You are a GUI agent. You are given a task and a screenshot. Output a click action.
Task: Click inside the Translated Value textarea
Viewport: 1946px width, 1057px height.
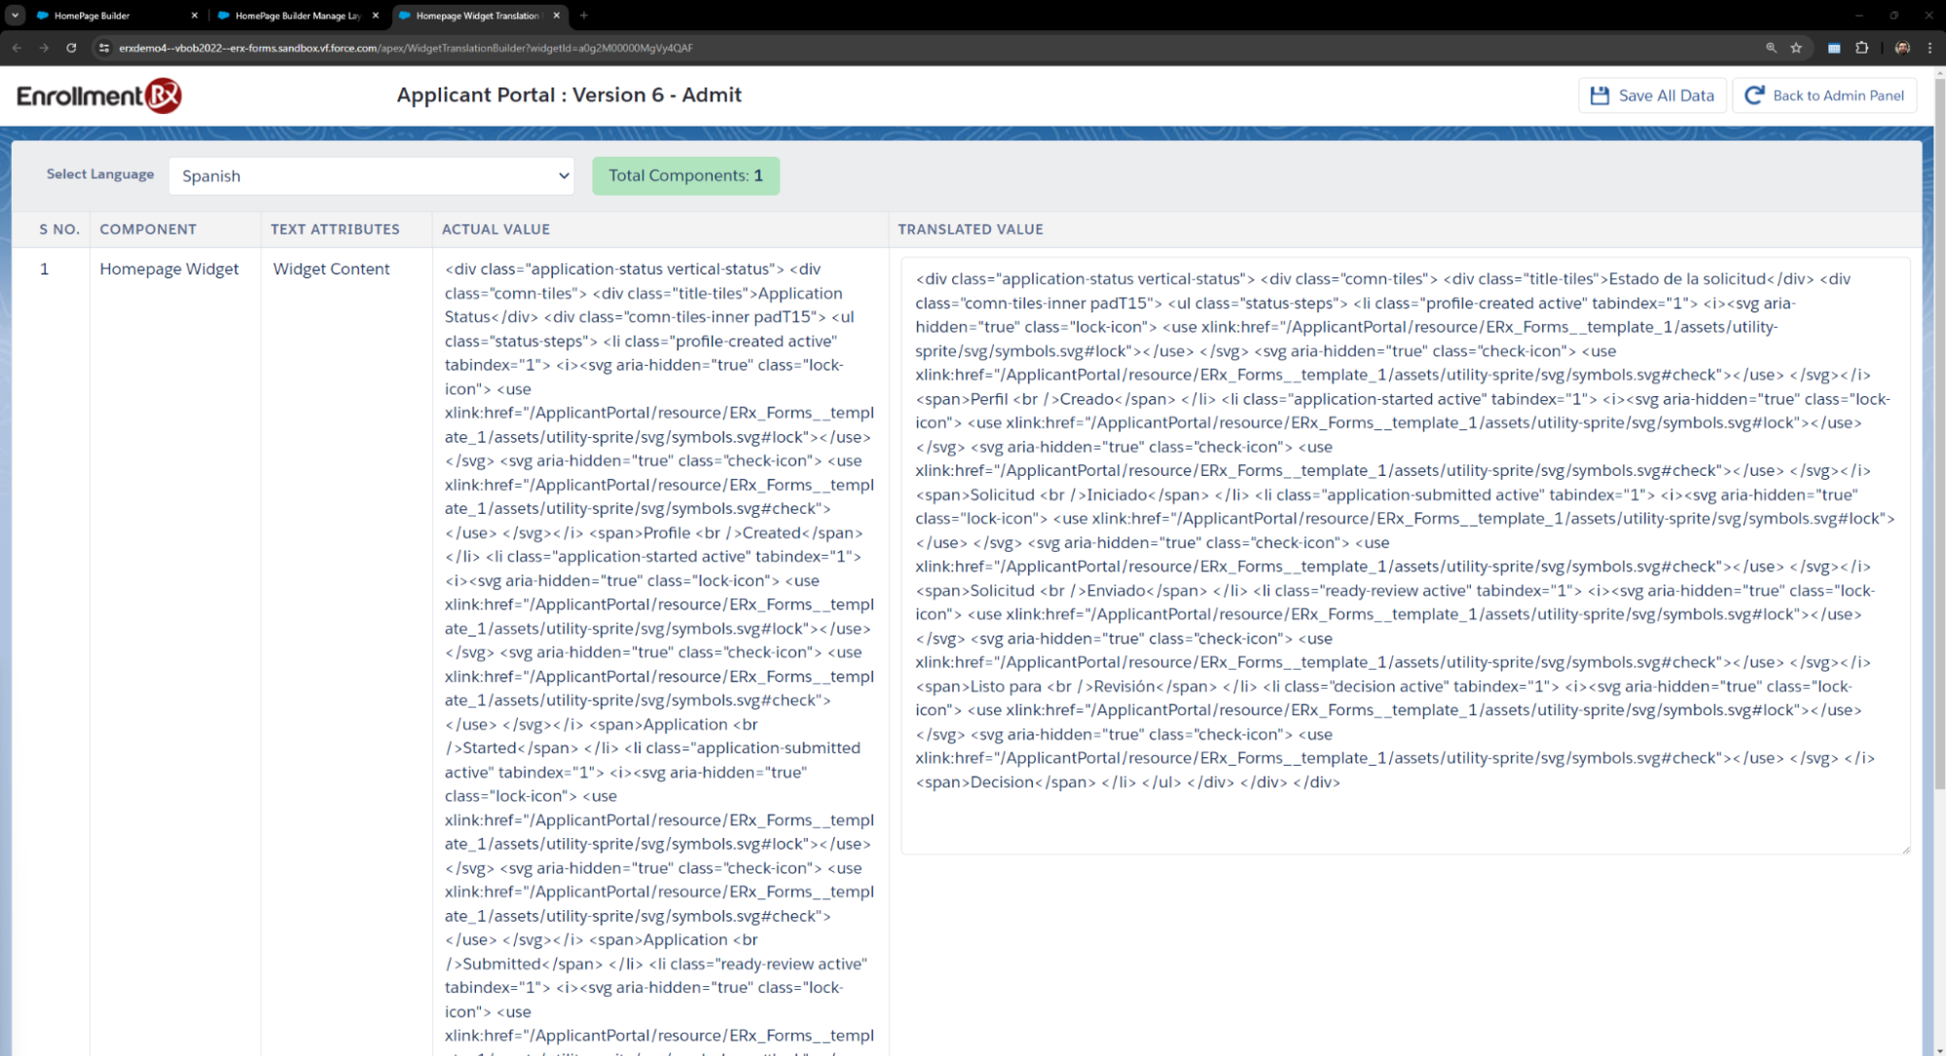point(1404,818)
